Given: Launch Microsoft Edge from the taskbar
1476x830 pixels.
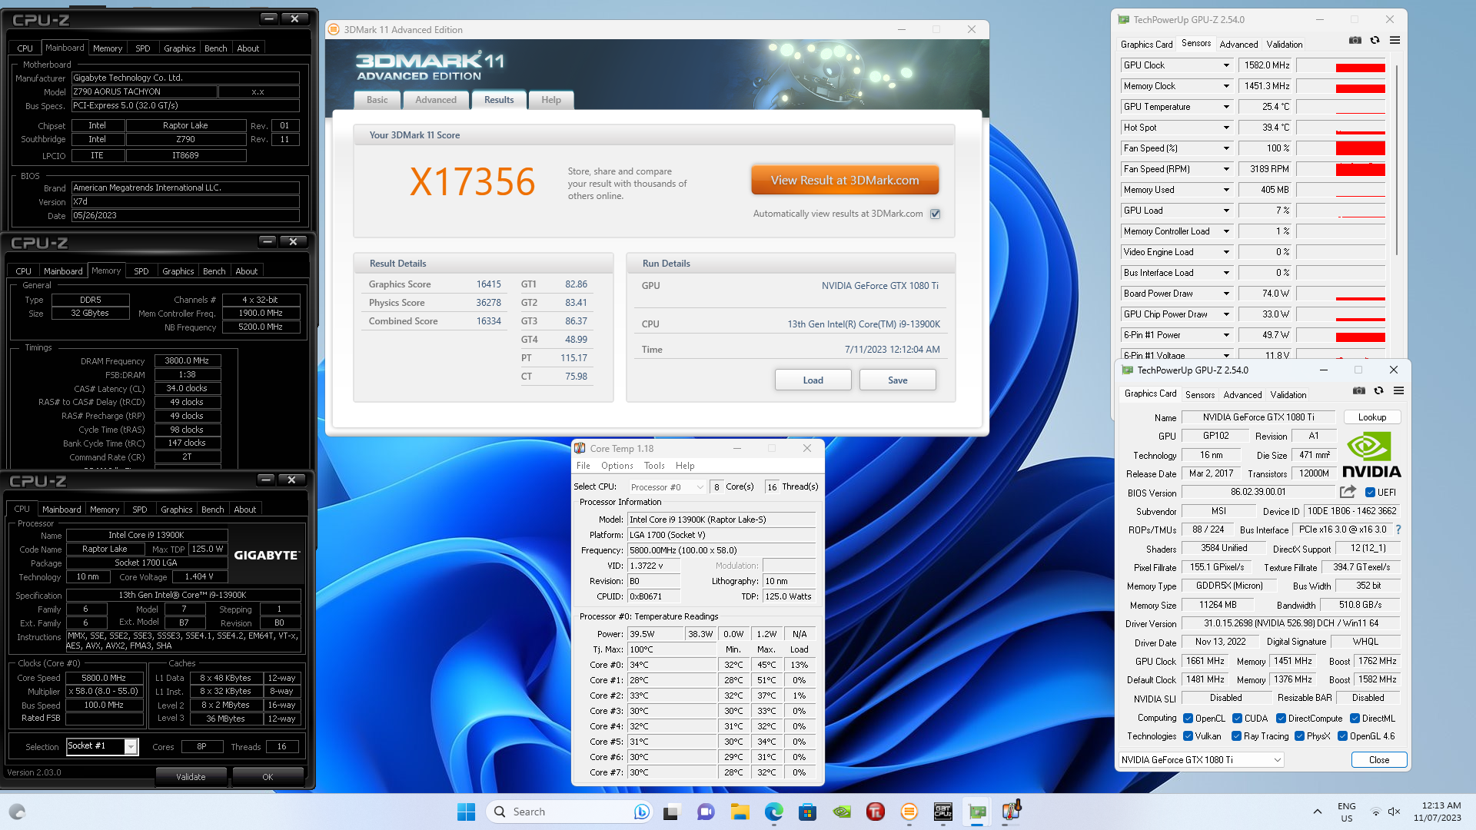Looking at the screenshot, I should [773, 812].
